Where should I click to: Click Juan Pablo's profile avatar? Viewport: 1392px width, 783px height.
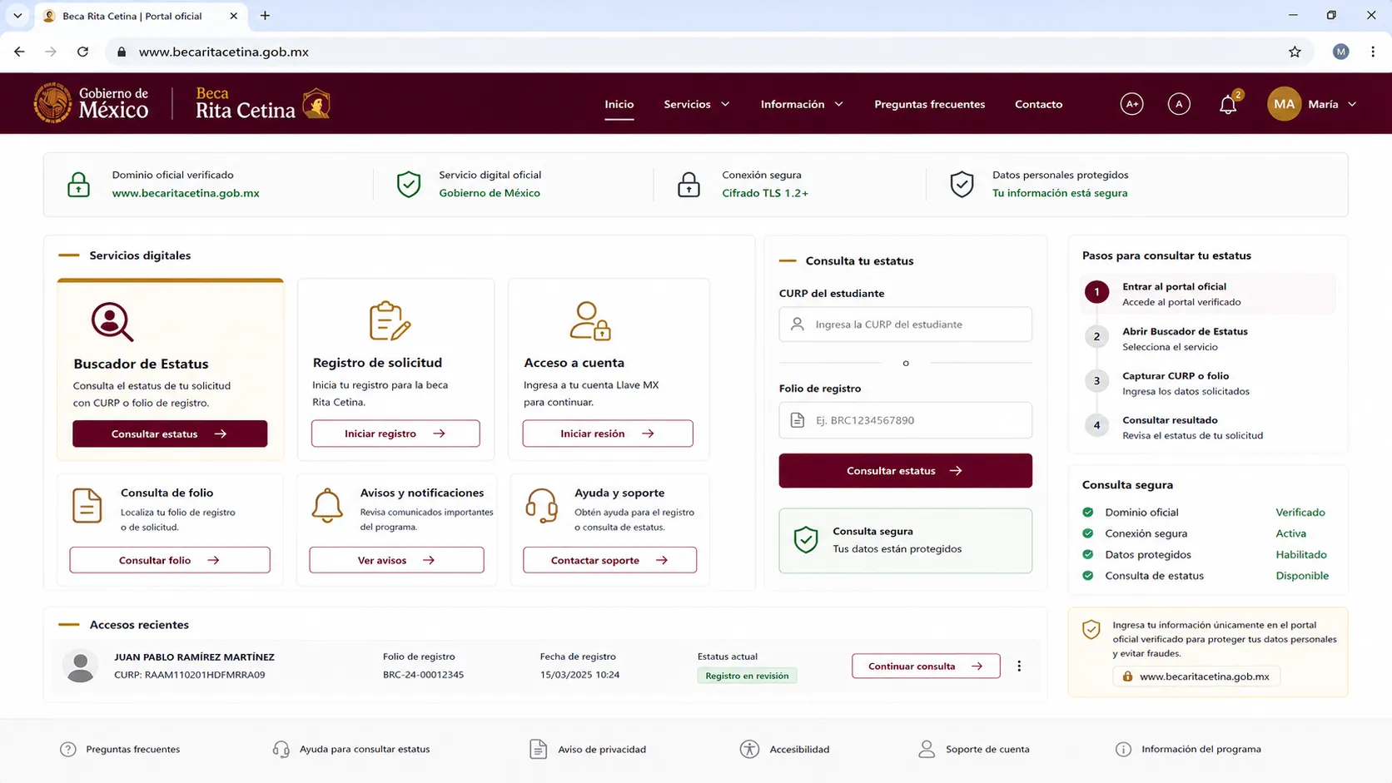(81, 666)
